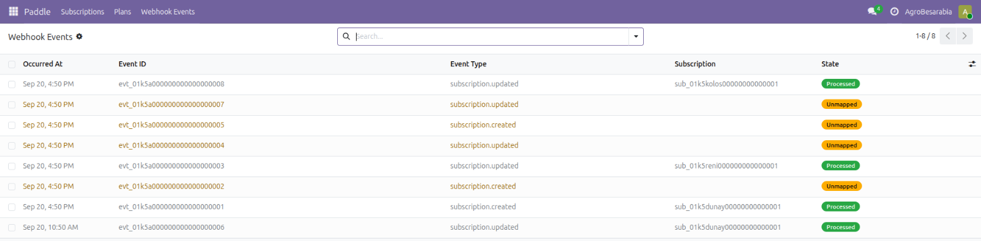Open event evt_01k5a000000000000000003

pos(171,166)
